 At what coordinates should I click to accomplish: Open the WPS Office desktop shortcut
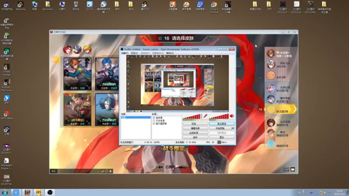point(7,115)
